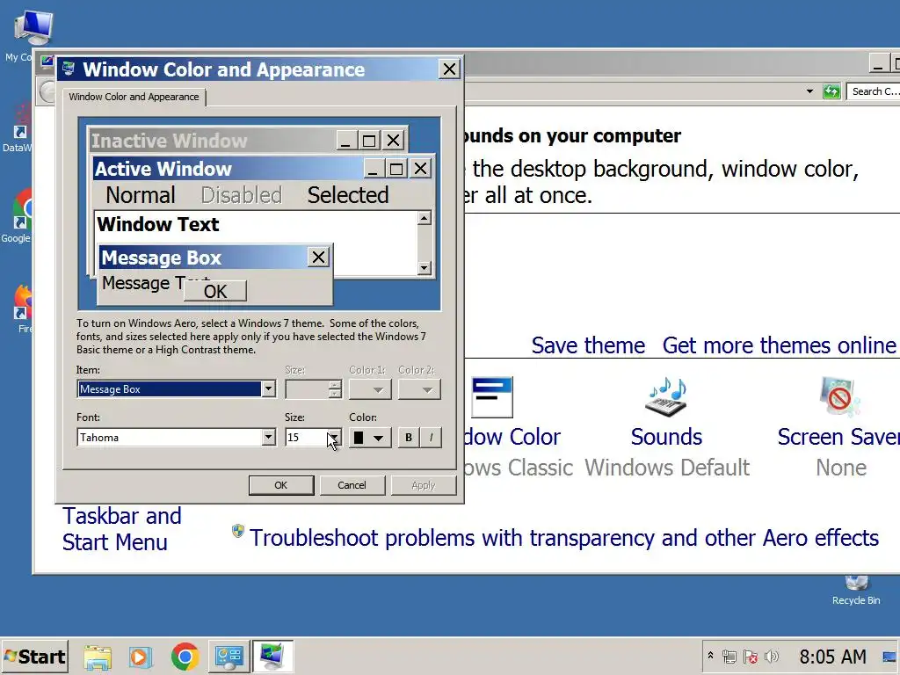Click the Personalization taskbar icon
The width and height of the screenshot is (900, 675).
coord(272,657)
